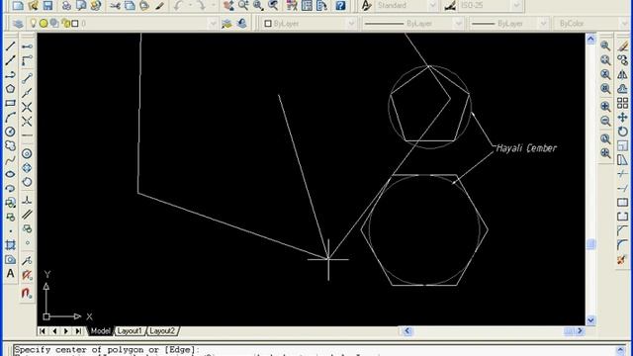Screen dimensions: 633x356
Task: Click Zoom Extents in Zoom toolbar
Action: pos(605,153)
